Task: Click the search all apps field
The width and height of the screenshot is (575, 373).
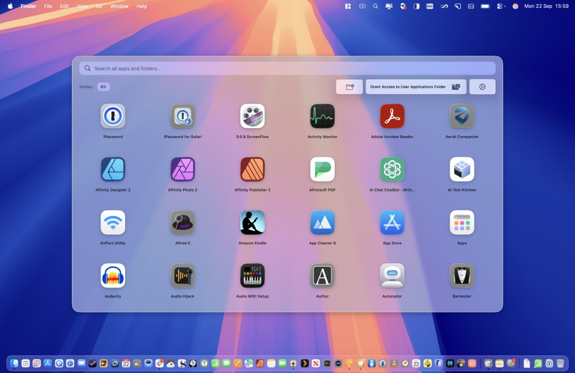Action: tap(287, 69)
